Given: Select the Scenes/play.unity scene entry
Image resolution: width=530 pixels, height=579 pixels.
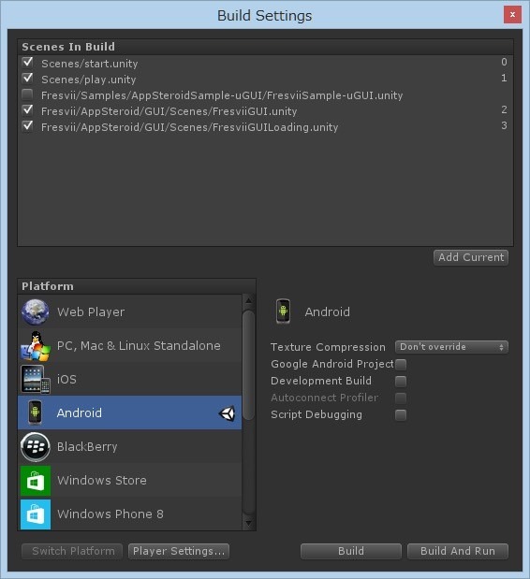Looking at the screenshot, I should pos(265,79).
